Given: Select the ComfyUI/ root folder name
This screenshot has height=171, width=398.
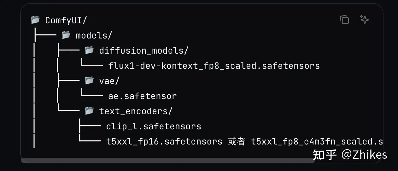Looking at the screenshot, I should (x=66, y=21).
